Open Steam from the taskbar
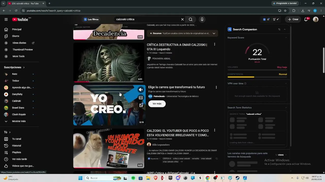The width and height of the screenshot is (325, 182). tap(237, 178)
